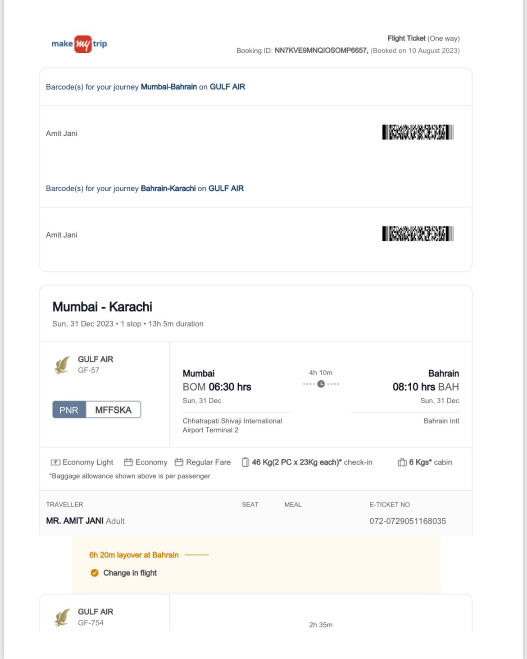Click the MakeMyTrip logo

click(79, 44)
